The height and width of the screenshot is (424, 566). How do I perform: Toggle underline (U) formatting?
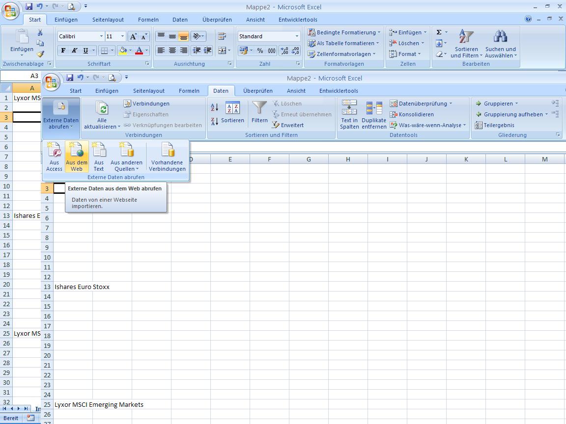(x=85, y=51)
